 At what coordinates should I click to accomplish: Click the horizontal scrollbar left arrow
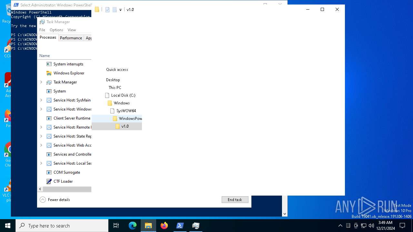pos(40,189)
